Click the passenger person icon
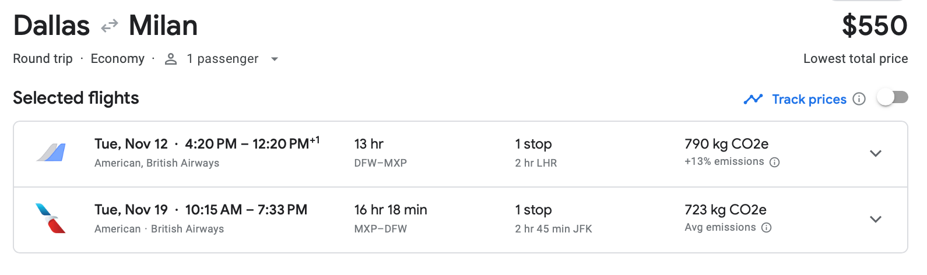 pyautogui.click(x=171, y=59)
